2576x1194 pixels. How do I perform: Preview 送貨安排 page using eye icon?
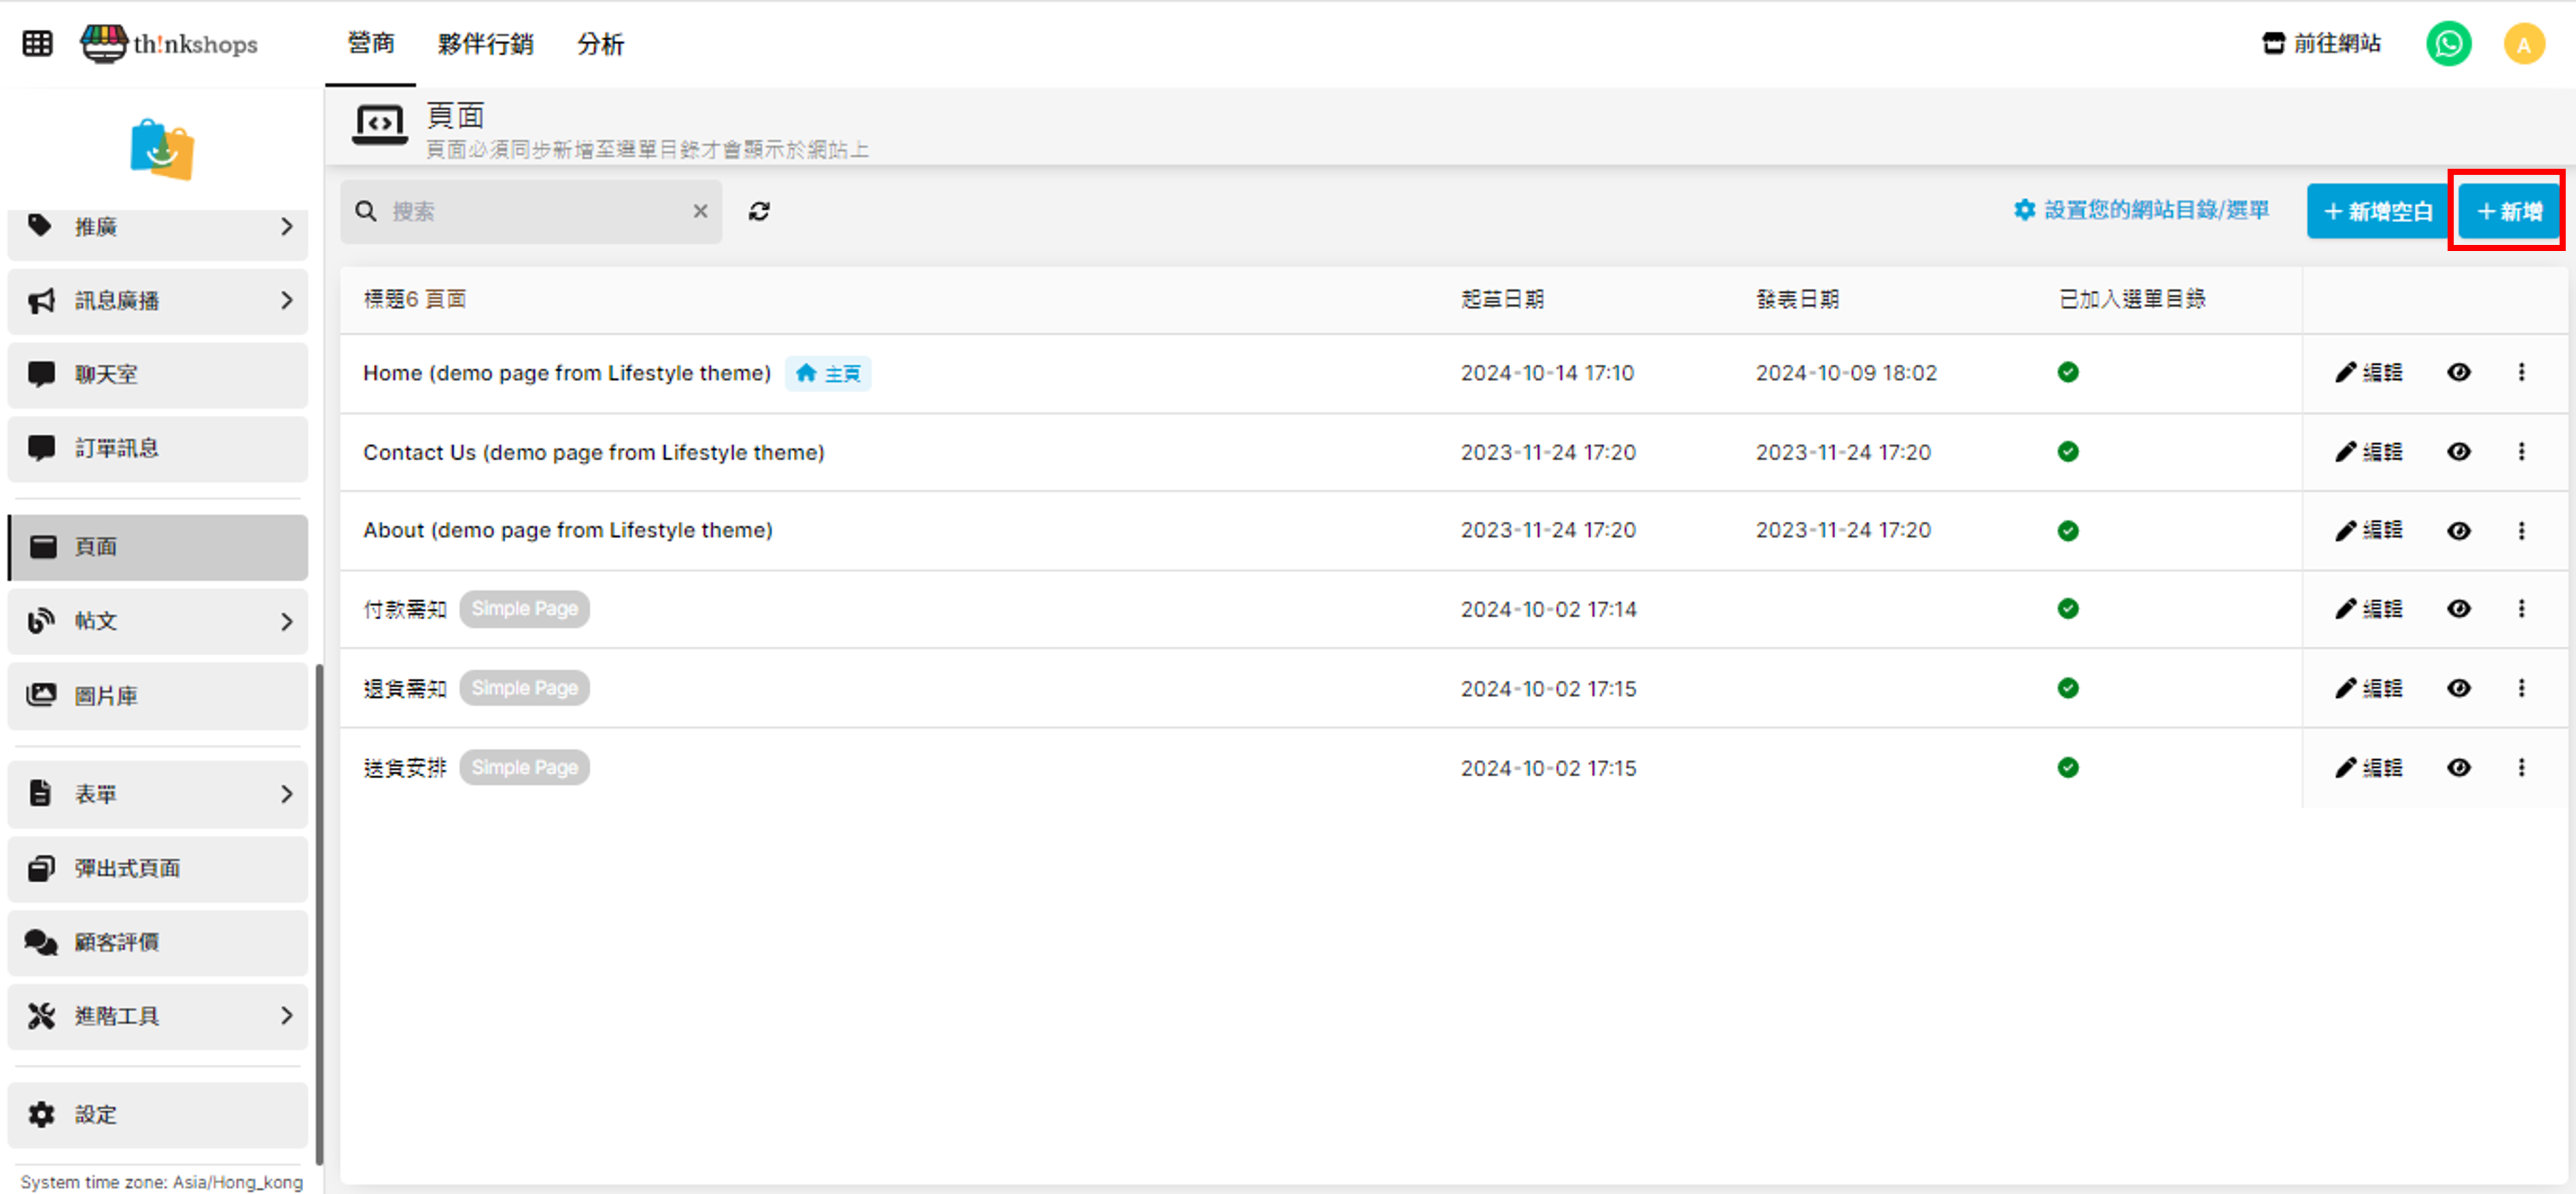point(2458,768)
